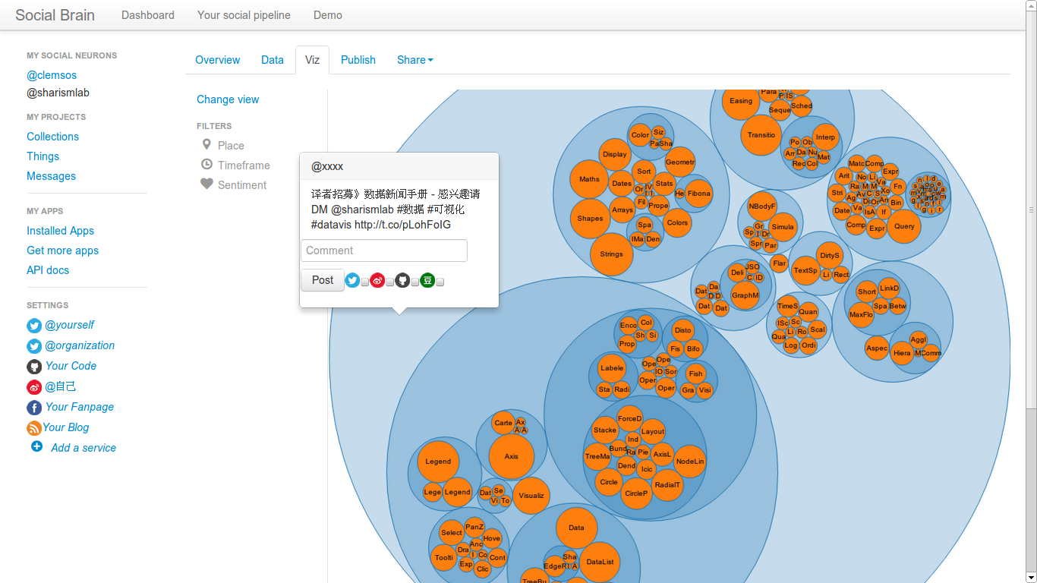Click the Douban icon in the post popup

point(427,280)
